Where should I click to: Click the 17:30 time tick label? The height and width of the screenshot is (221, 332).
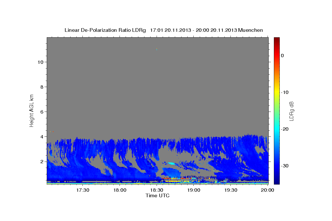coord(82,190)
